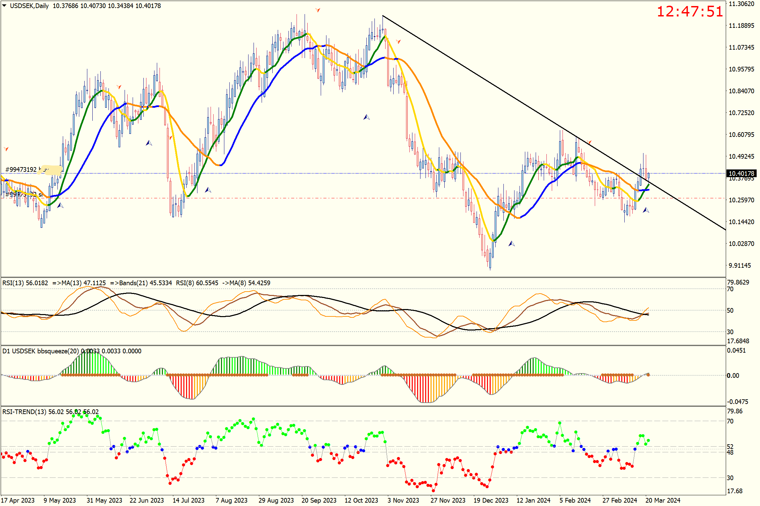Click the red arrow touching the trendline near February 2024
The height and width of the screenshot is (506, 760).
coord(589,142)
